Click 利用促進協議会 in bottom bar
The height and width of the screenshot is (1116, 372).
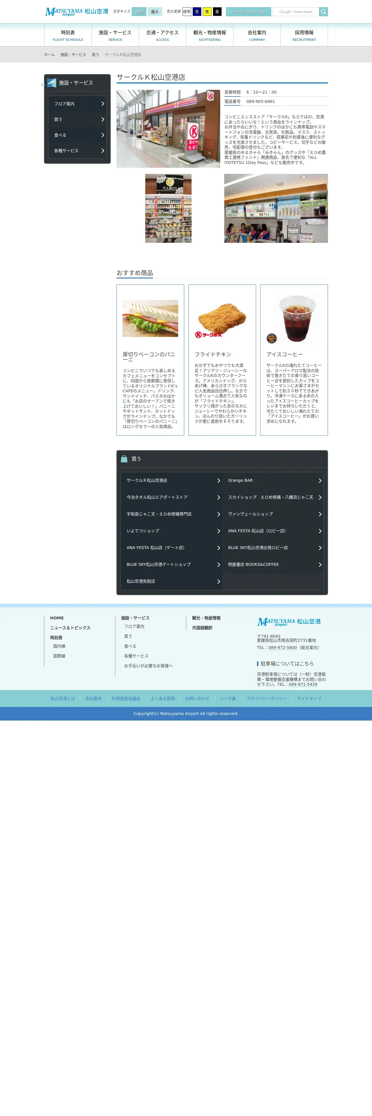point(126,698)
